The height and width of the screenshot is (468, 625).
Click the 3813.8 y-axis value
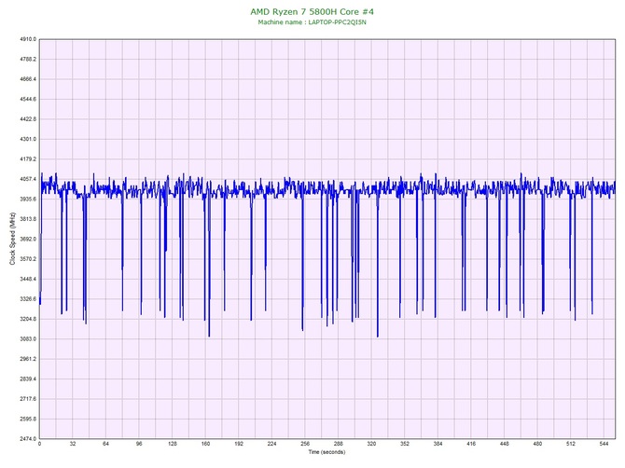click(28, 219)
